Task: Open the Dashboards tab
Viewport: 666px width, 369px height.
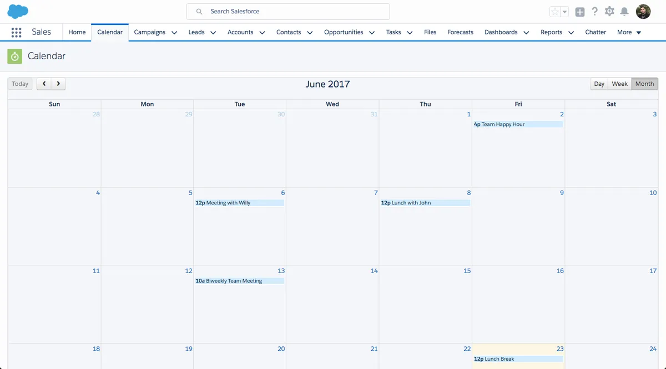Action: point(501,32)
